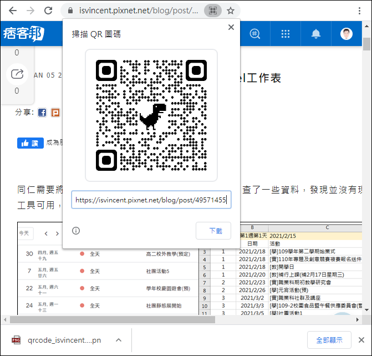Image resolution: width=372 pixels, height=356 pixels.
Task: Click the horizontal scrollbar thumb
Action: tap(113, 320)
